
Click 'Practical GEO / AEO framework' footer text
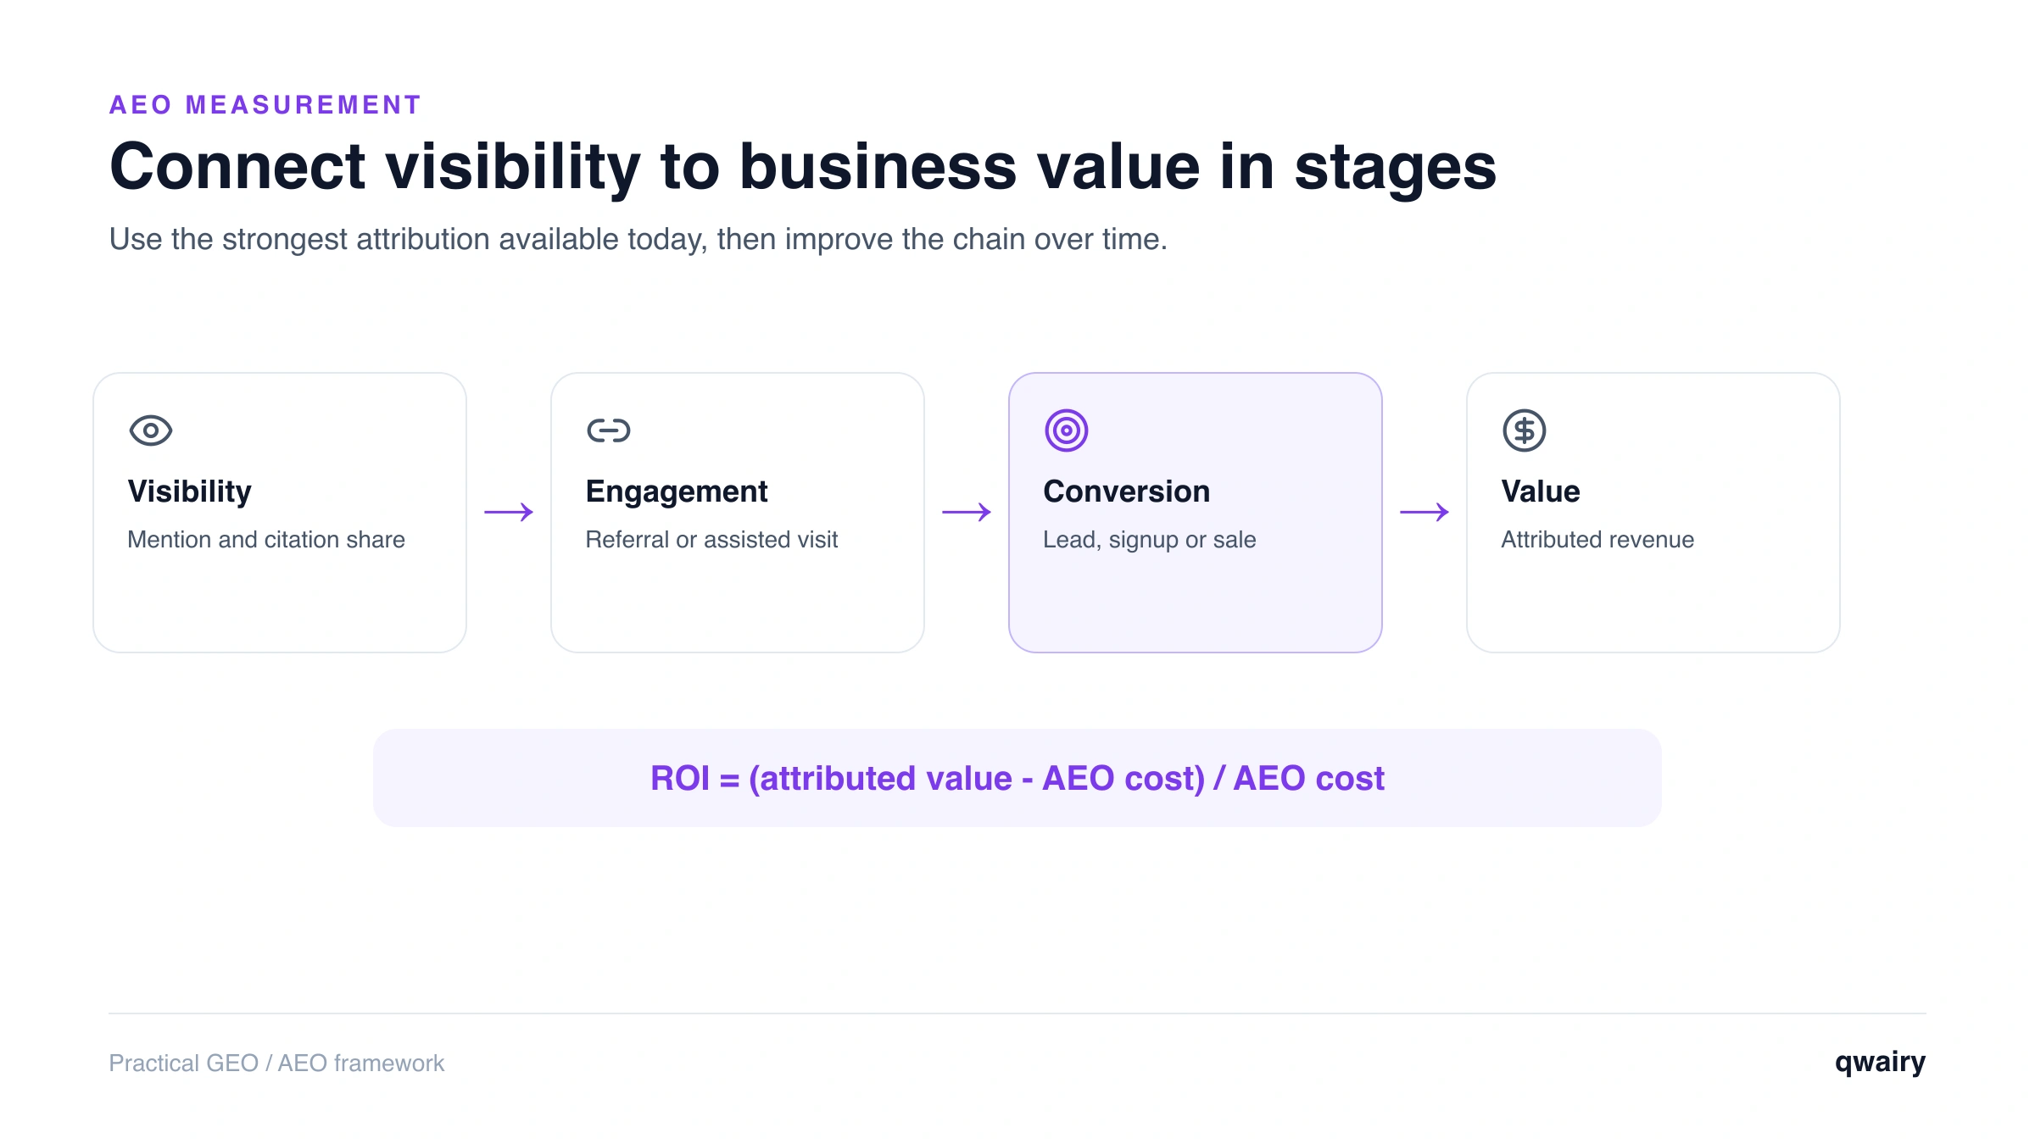click(x=276, y=1063)
